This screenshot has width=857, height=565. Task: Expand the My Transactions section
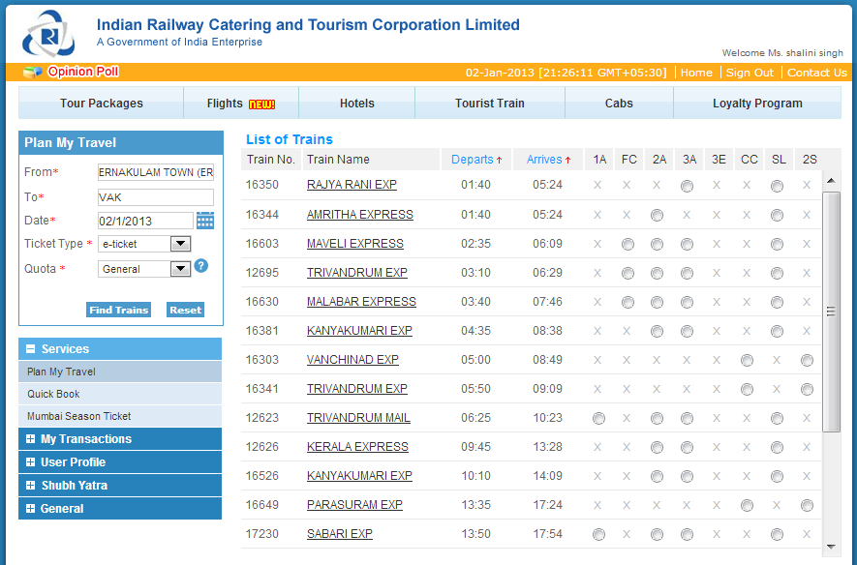pos(31,439)
